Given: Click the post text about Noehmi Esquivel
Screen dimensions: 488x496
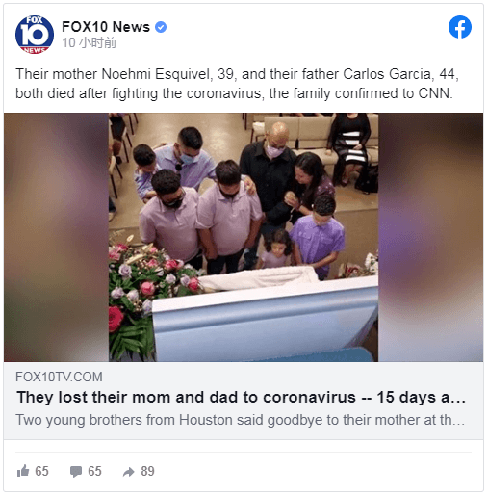Looking at the screenshot, I should pyautogui.click(x=237, y=84).
